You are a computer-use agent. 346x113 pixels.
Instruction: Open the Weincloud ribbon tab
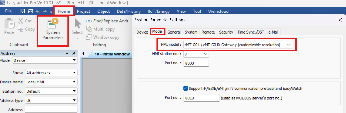[x=218, y=11]
